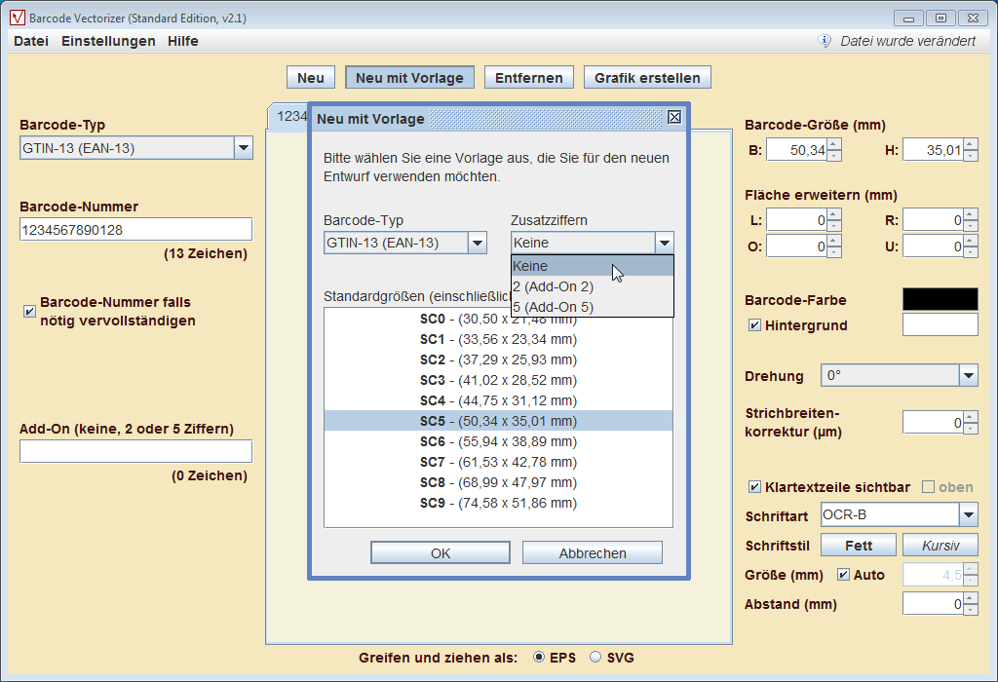Increase the barcode width B spinner
The width and height of the screenshot is (998, 682).
tap(834, 144)
